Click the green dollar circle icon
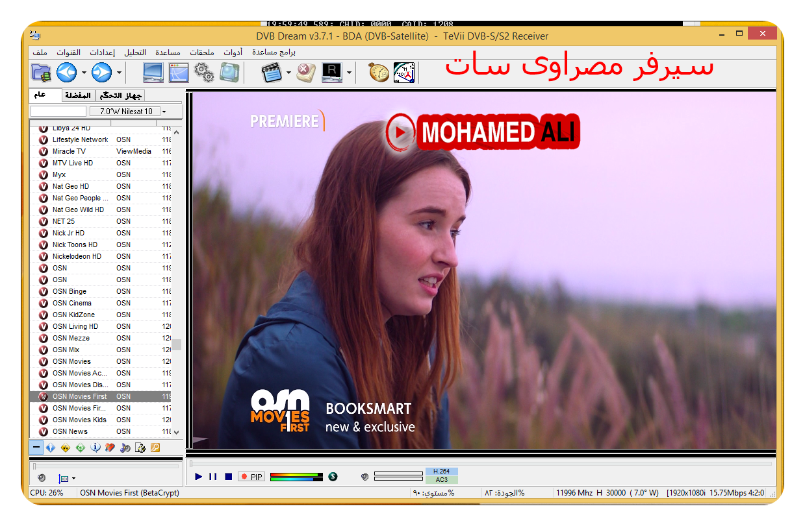 pos(333,477)
